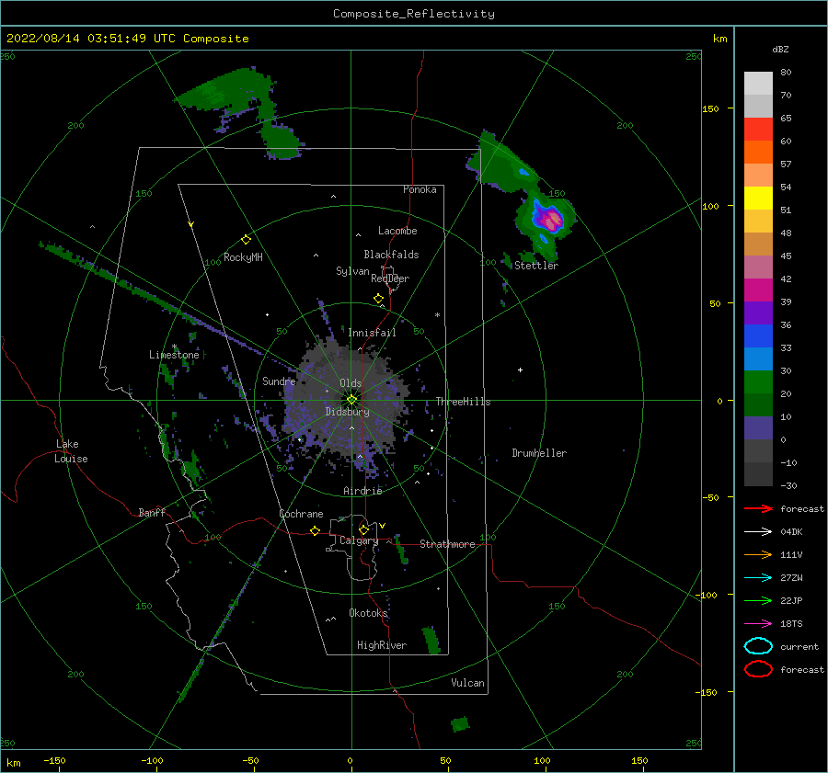This screenshot has height=773, width=828.
Task: Click the yellow diamond marker near Cochrane
Action: click(315, 531)
